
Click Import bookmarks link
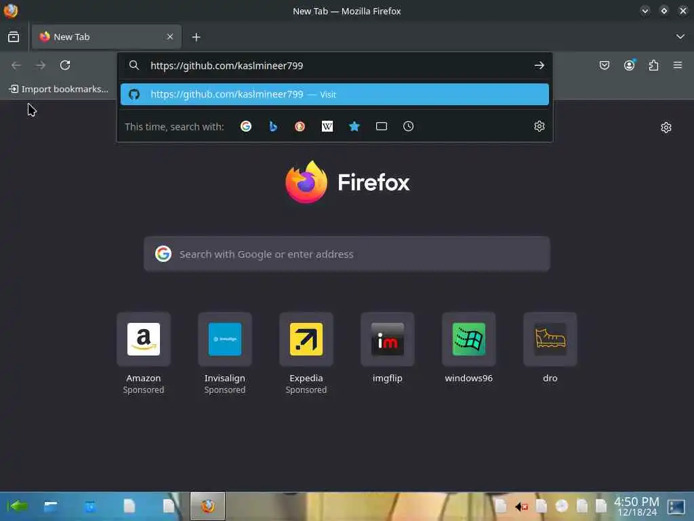pos(58,89)
